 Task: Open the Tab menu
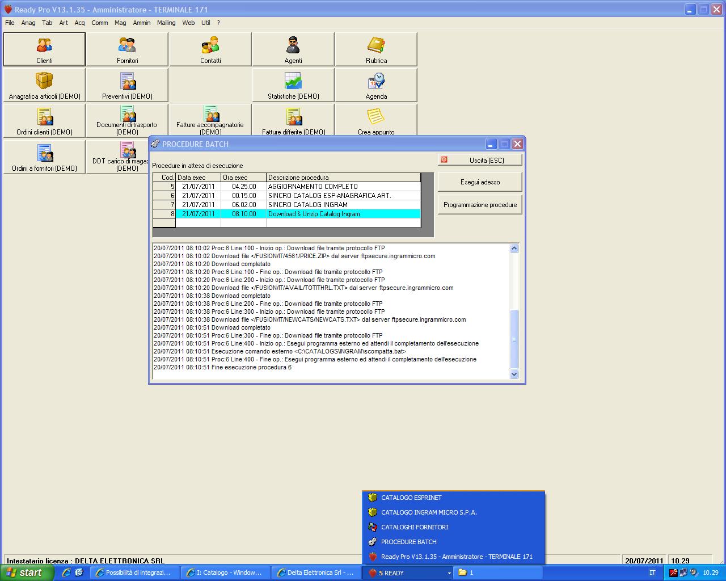[47, 23]
